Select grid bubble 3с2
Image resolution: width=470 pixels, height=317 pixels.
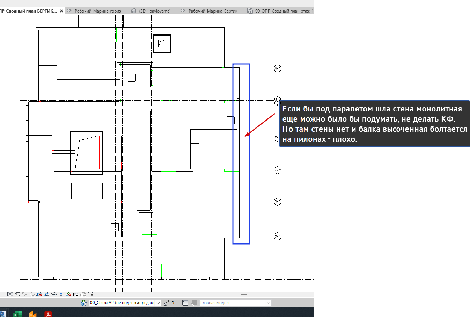pyautogui.click(x=277, y=202)
